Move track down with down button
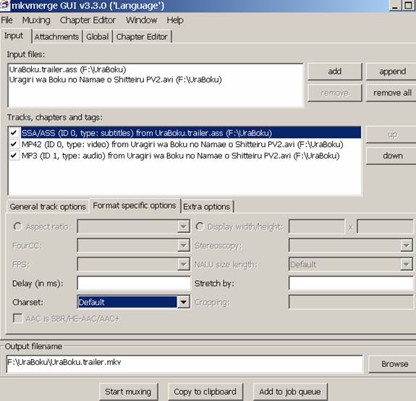Image resolution: width=416 pixels, height=401 pixels. coord(392,156)
